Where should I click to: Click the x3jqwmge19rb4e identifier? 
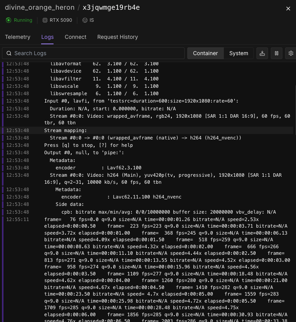111,8
